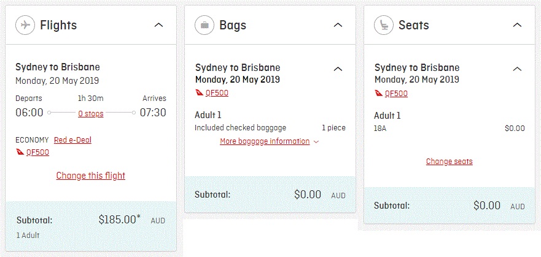This screenshot has width=541, height=257.
Task: Click the airplane icon in Flights header
Action: tap(25, 25)
